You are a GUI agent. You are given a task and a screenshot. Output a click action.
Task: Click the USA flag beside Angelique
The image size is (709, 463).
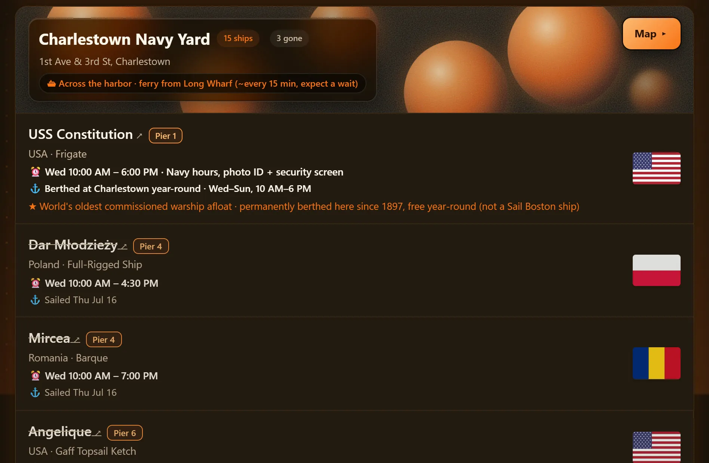tap(656, 447)
